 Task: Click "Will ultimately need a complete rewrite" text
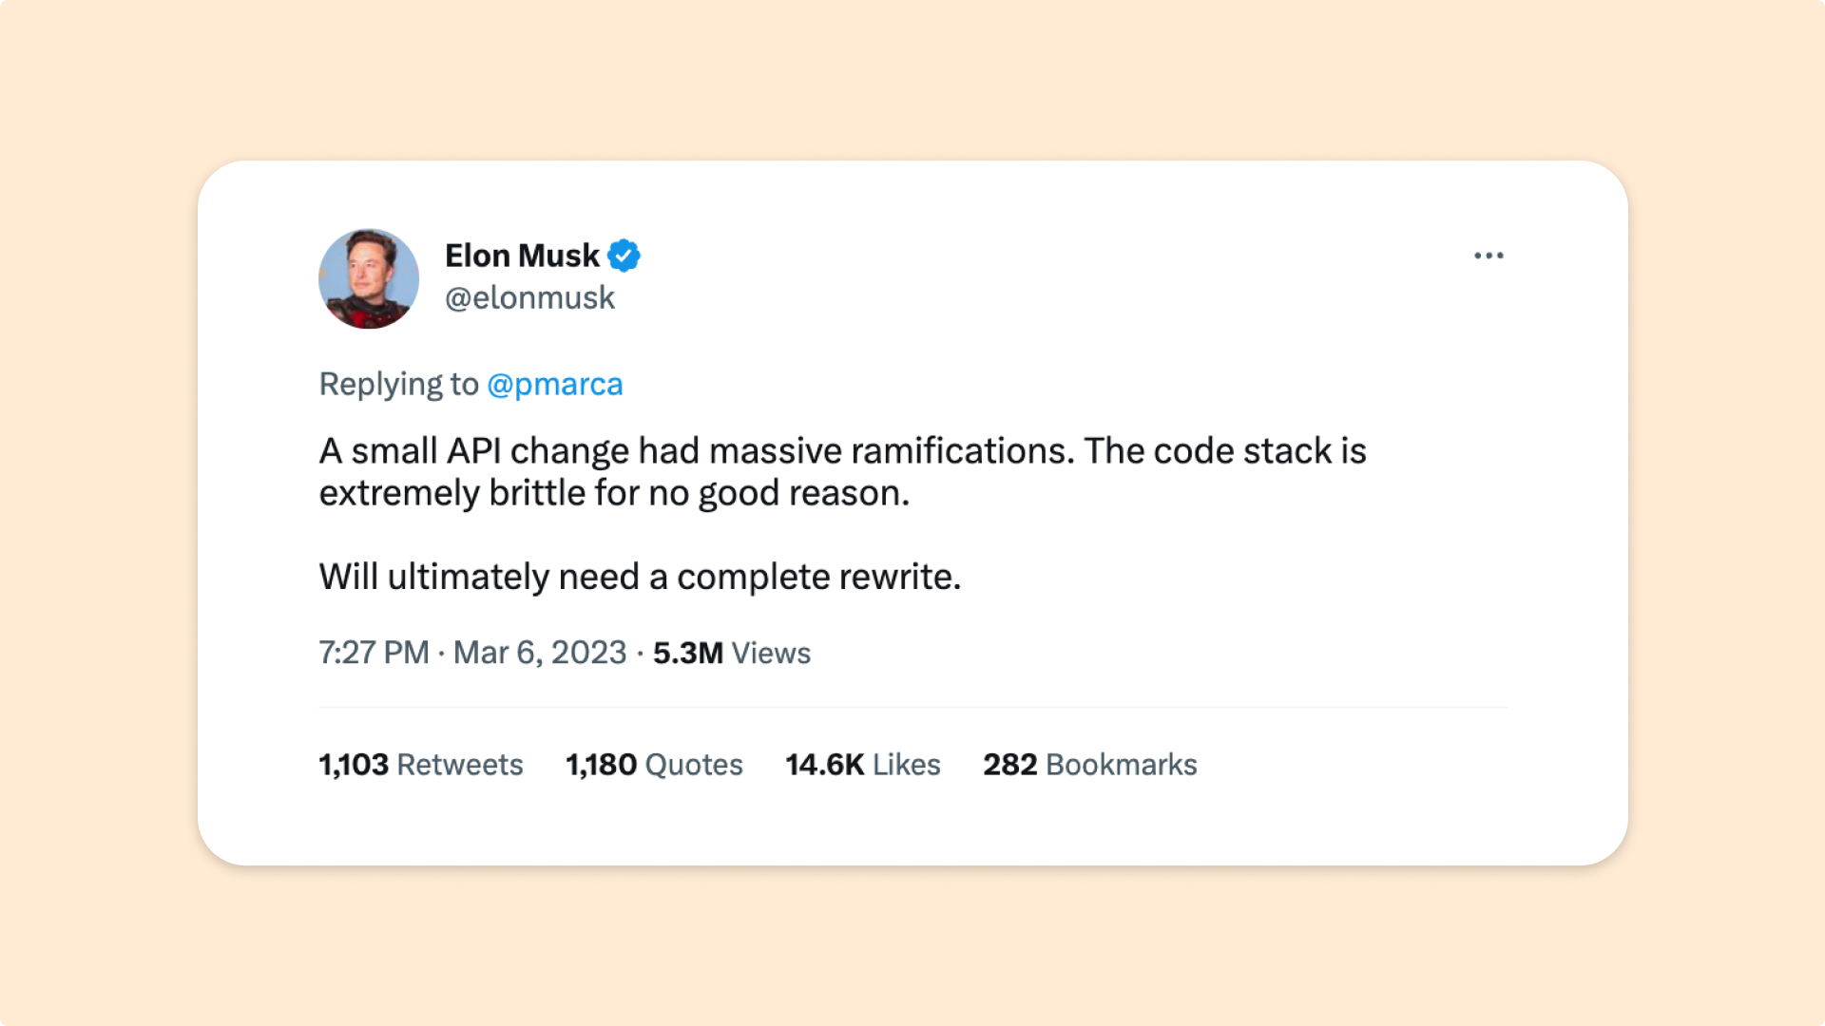click(640, 577)
